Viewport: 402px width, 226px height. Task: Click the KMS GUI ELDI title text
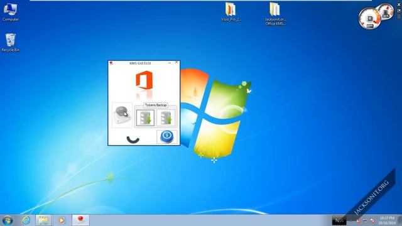140,63
